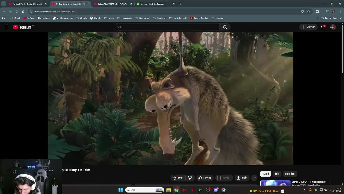Go back in browser history

click(x=4, y=12)
